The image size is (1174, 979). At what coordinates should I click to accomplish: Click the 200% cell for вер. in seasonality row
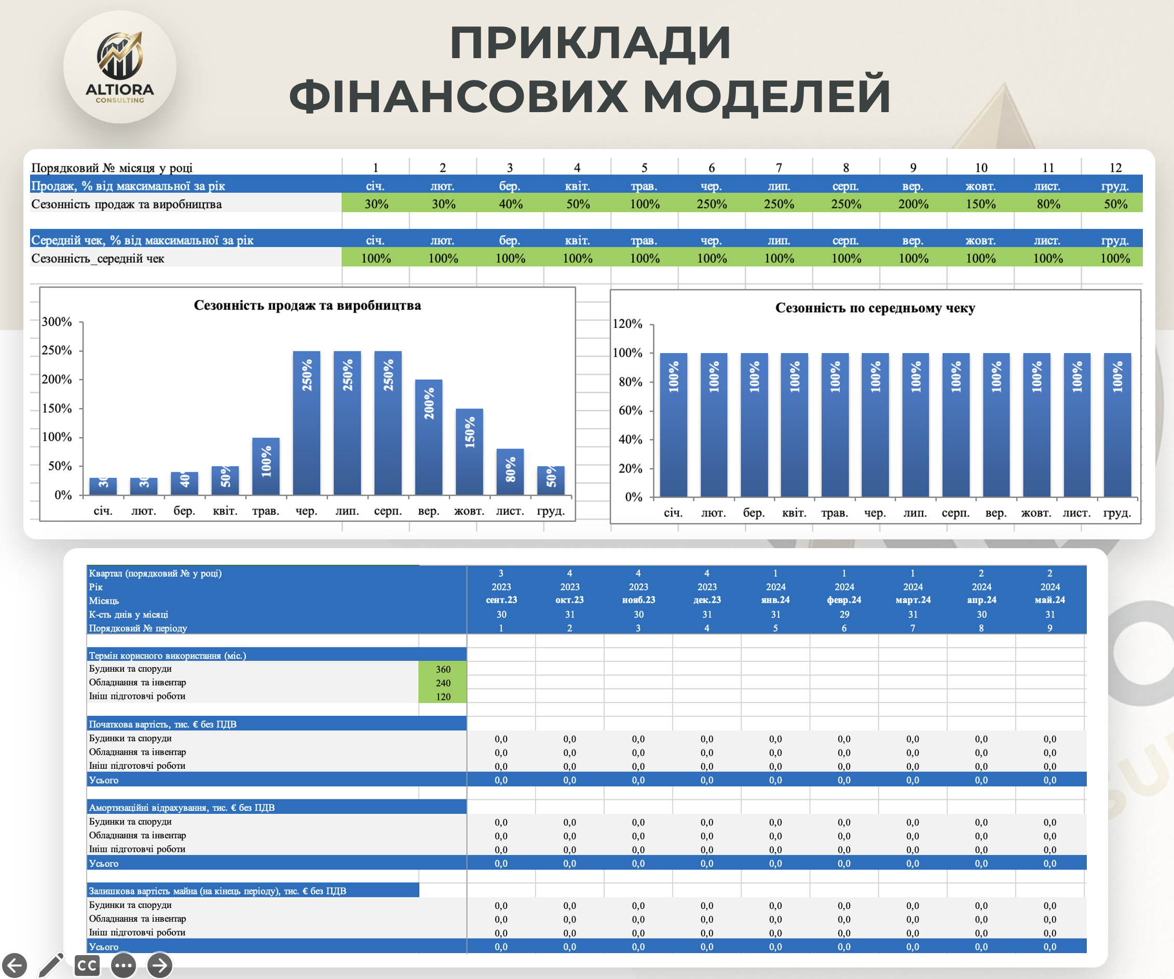tap(913, 204)
